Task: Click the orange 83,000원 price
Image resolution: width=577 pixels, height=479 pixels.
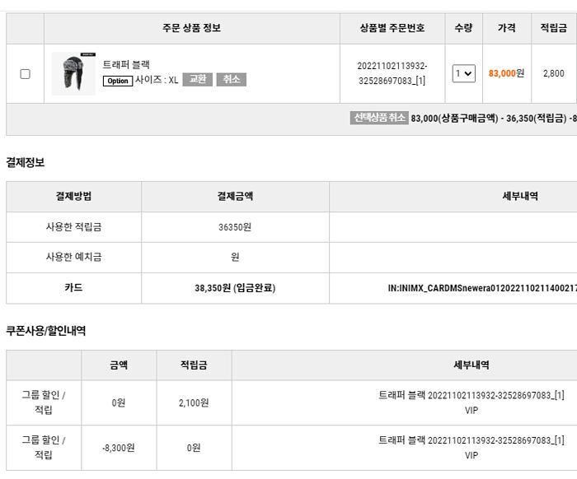Action: click(506, 73)
